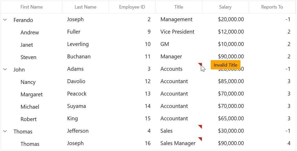Select Thomas Joseph's Reports To 4 cell

tap(272, 144)
